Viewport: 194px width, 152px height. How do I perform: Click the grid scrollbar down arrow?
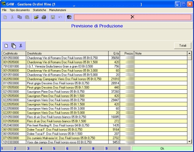[189, 142]
